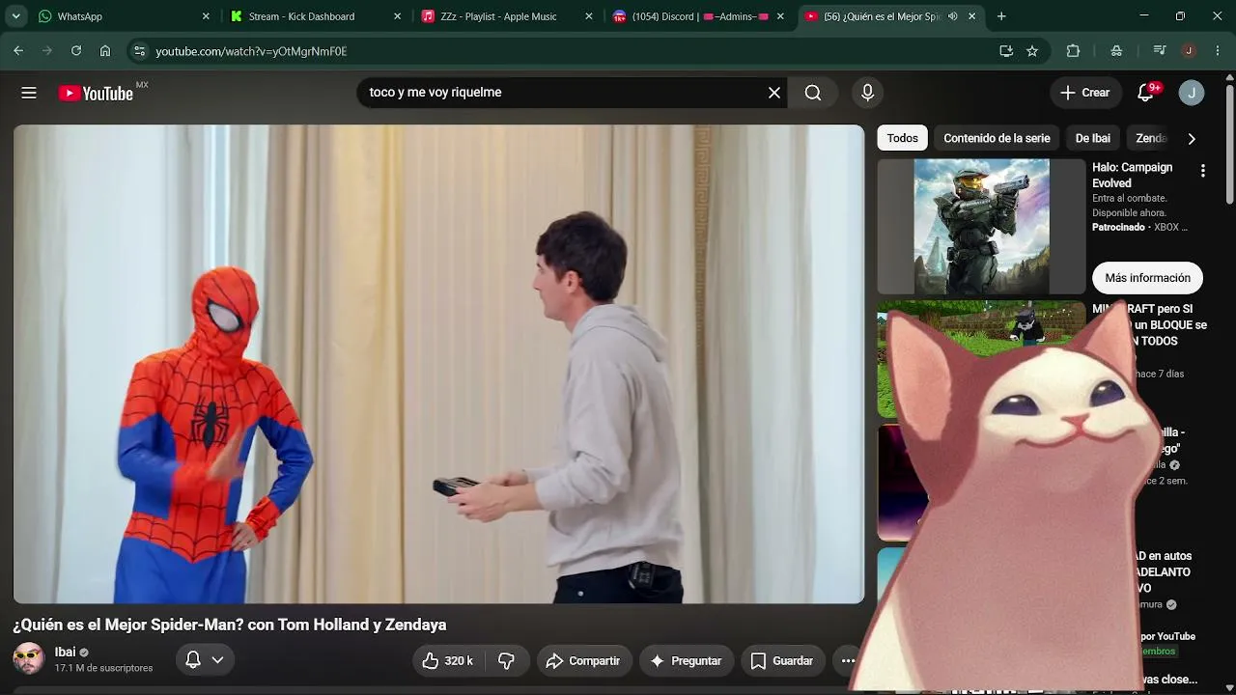Open the browser home page

pos(105,51)
